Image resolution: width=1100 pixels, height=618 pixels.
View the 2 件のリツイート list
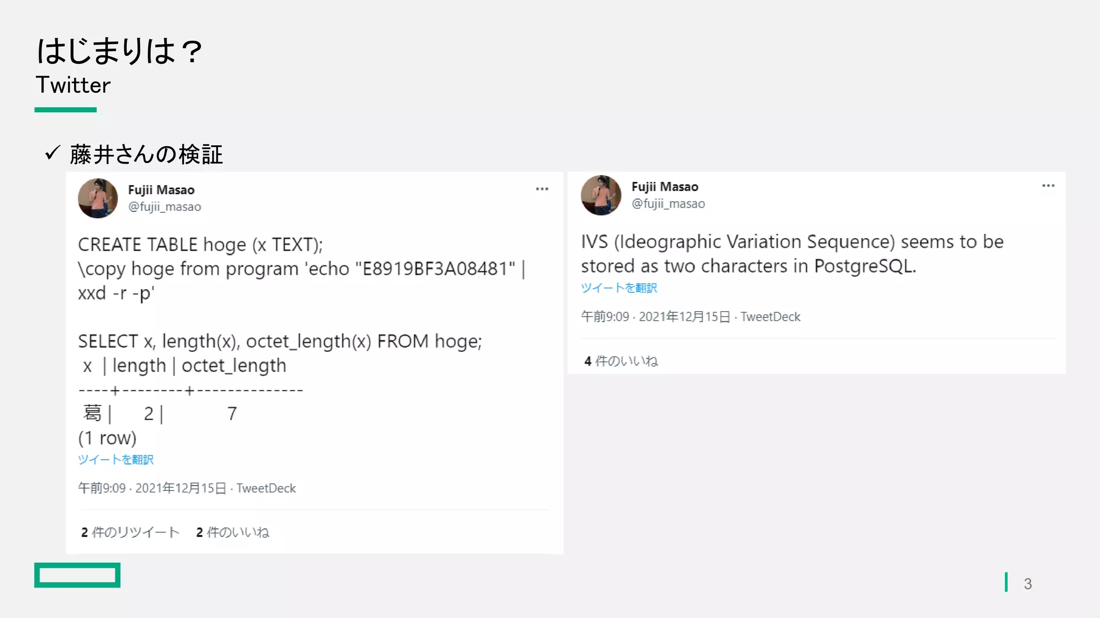[x=130, y=532]
